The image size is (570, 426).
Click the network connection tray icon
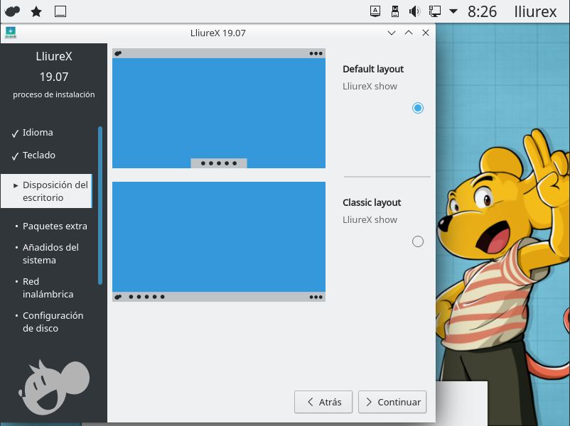[x=434, y=11]
